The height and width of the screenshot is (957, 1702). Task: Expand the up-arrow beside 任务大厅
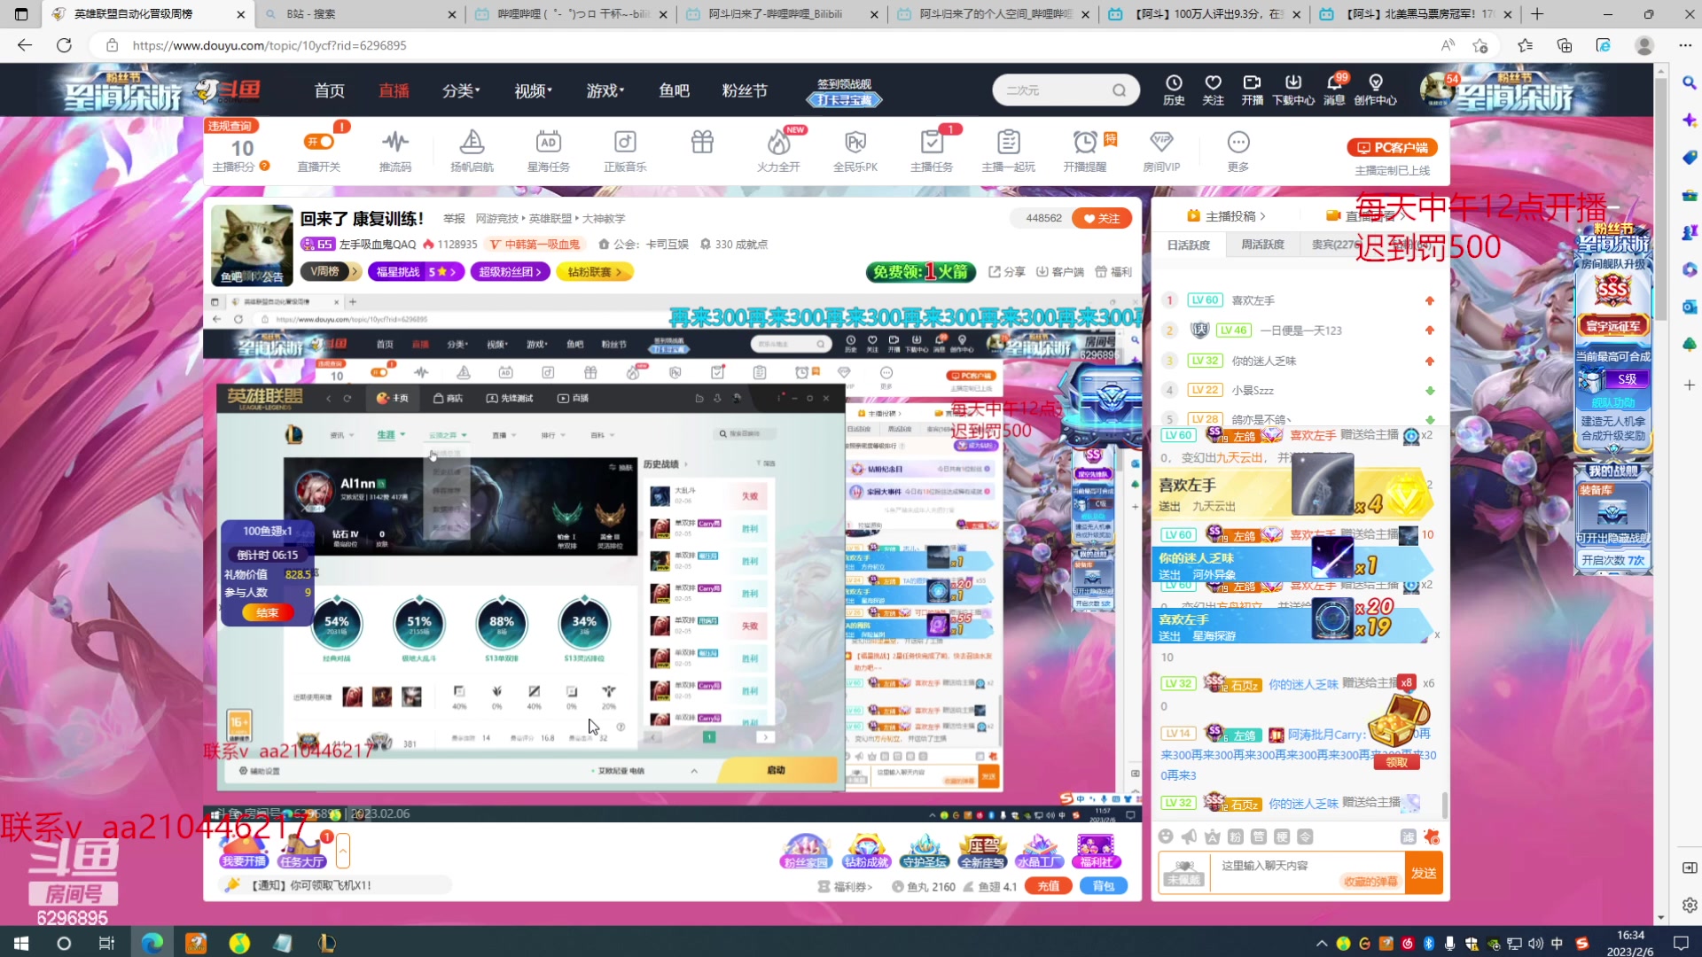(x=343, y=851)
